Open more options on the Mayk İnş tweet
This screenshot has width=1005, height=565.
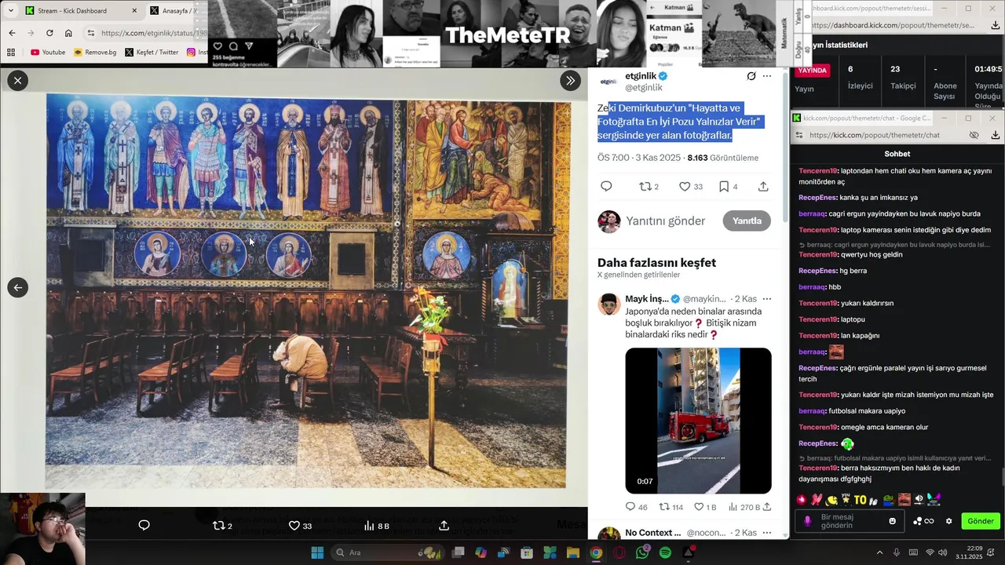[x=767, y=299]
